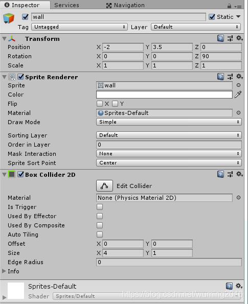Open Box Collider 2D gear menu
Viewport: 248px width, 304px height.
click(239, 174)
